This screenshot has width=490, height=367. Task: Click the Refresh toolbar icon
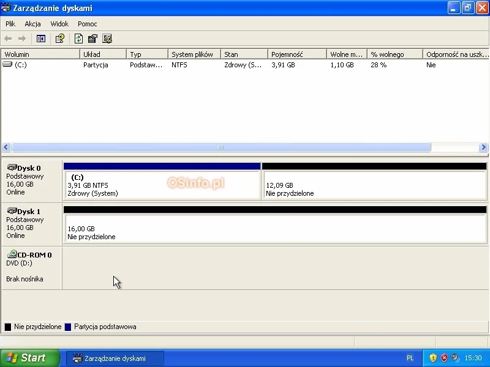[x=78, y=39]
